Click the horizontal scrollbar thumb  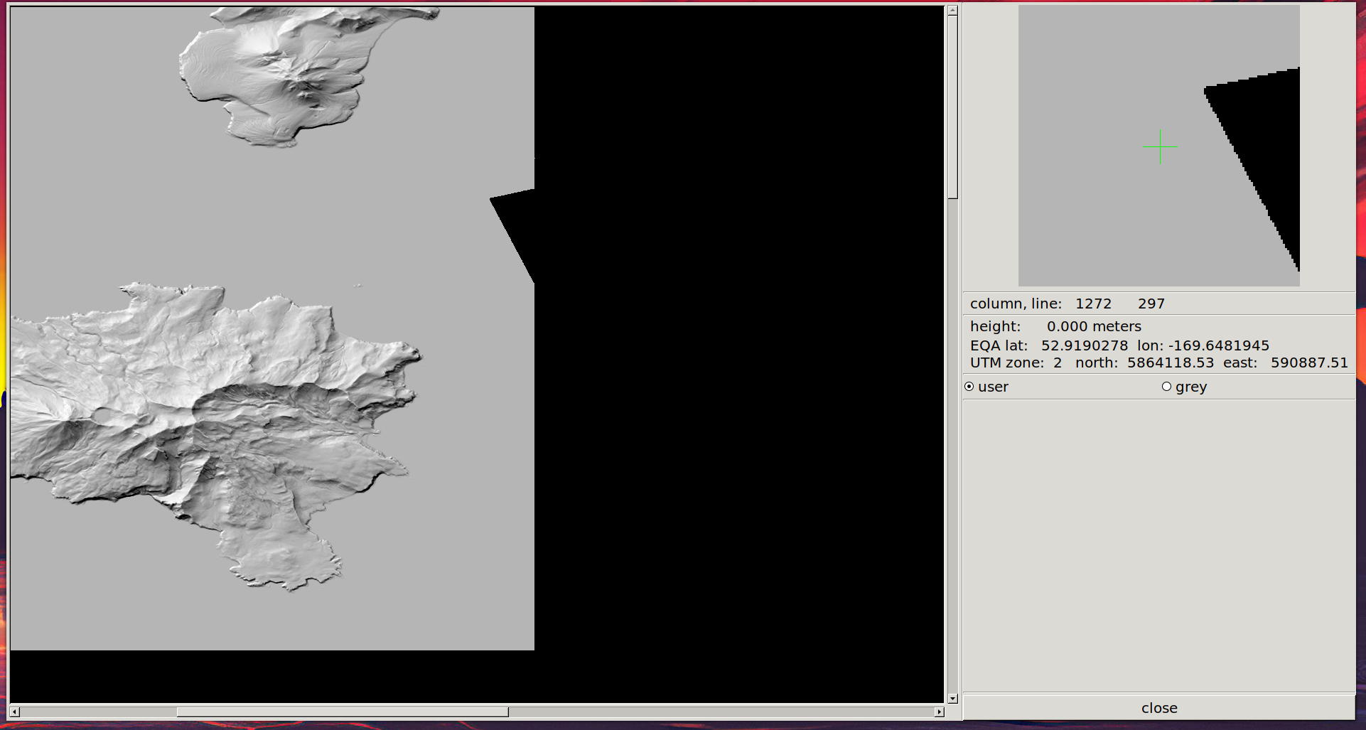click(342, 712)
